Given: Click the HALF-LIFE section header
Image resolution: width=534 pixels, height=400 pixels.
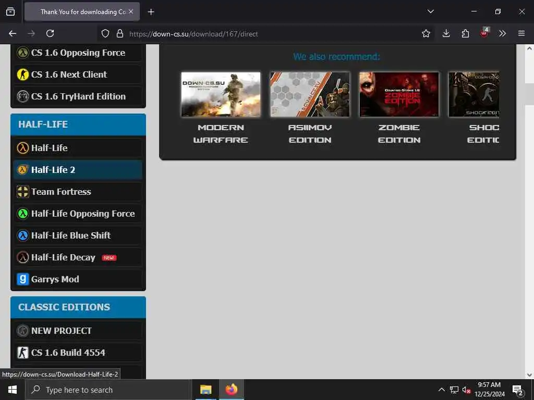Looking at the screenshot, I should (x=78, y=124).
